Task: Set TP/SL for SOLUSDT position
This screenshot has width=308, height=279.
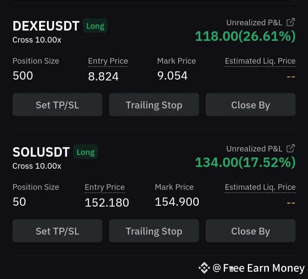Action: pyautogui.click(x=57, y=231)
